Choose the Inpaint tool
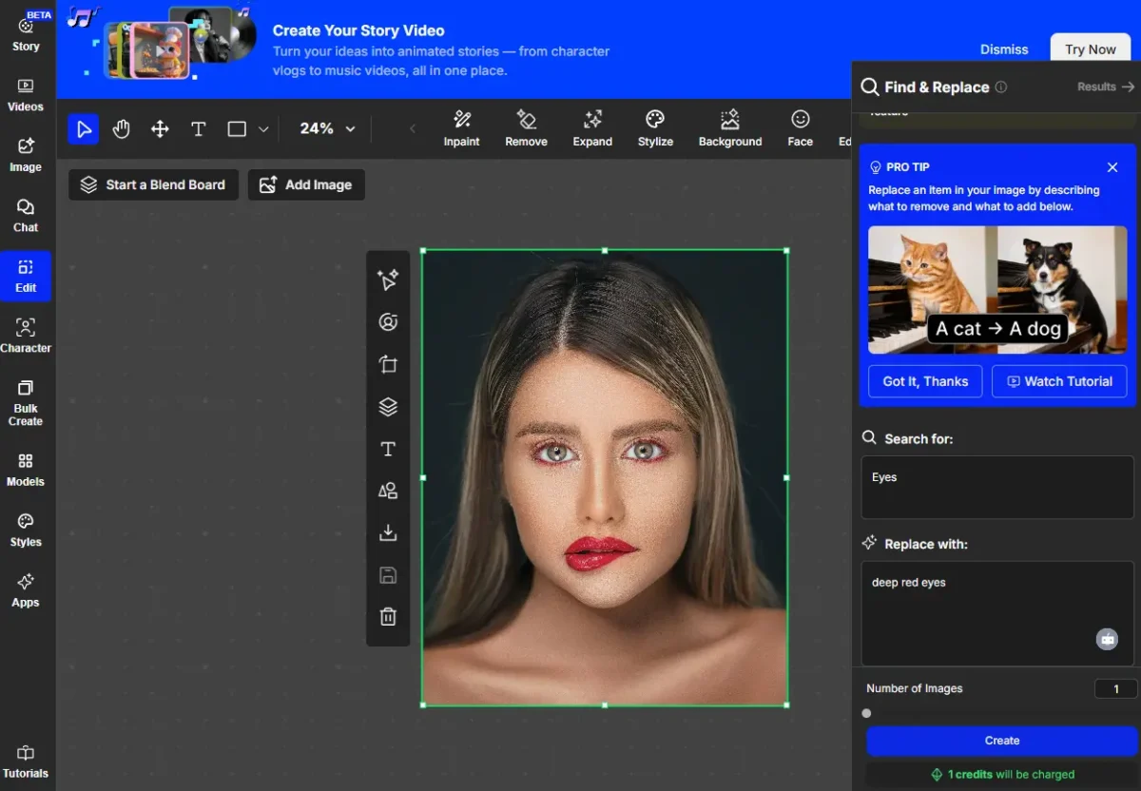This screenshot has height=791, width=1141. tap(462, 128)
